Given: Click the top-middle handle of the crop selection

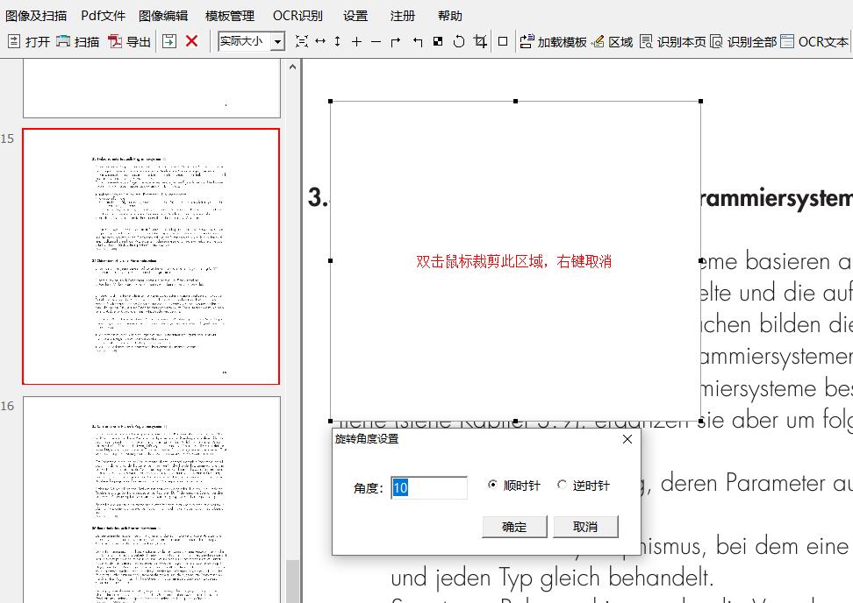Looking at the screenshot, I should (x=516, y=101).
